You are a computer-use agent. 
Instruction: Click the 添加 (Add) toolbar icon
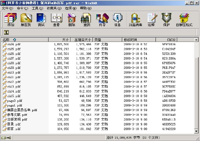tap(11, 20)
